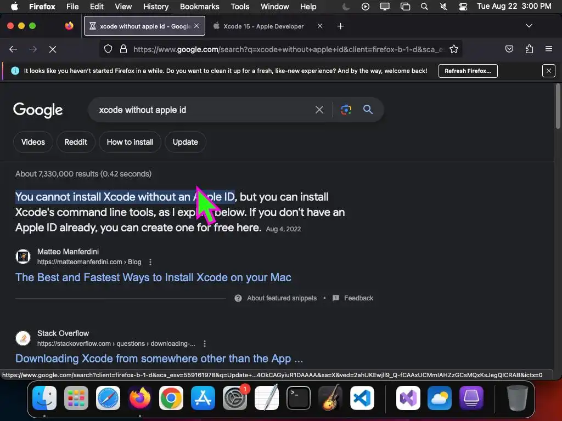Open the Apple menu
Image resolution: width=562 pixels, height=421 pixels.
pyautogui.click(x=14, y=7)
